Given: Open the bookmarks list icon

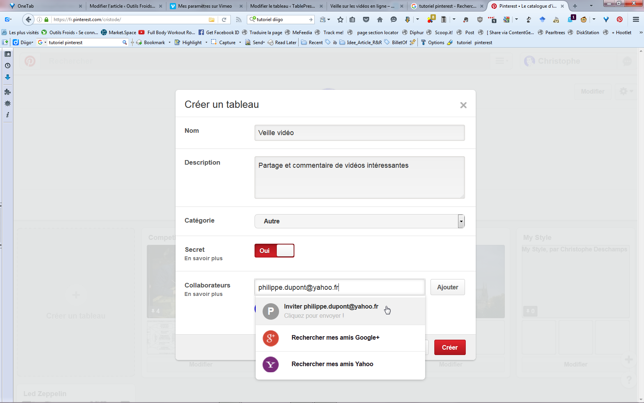Looking at the screenshot, I should pos(352,20).
